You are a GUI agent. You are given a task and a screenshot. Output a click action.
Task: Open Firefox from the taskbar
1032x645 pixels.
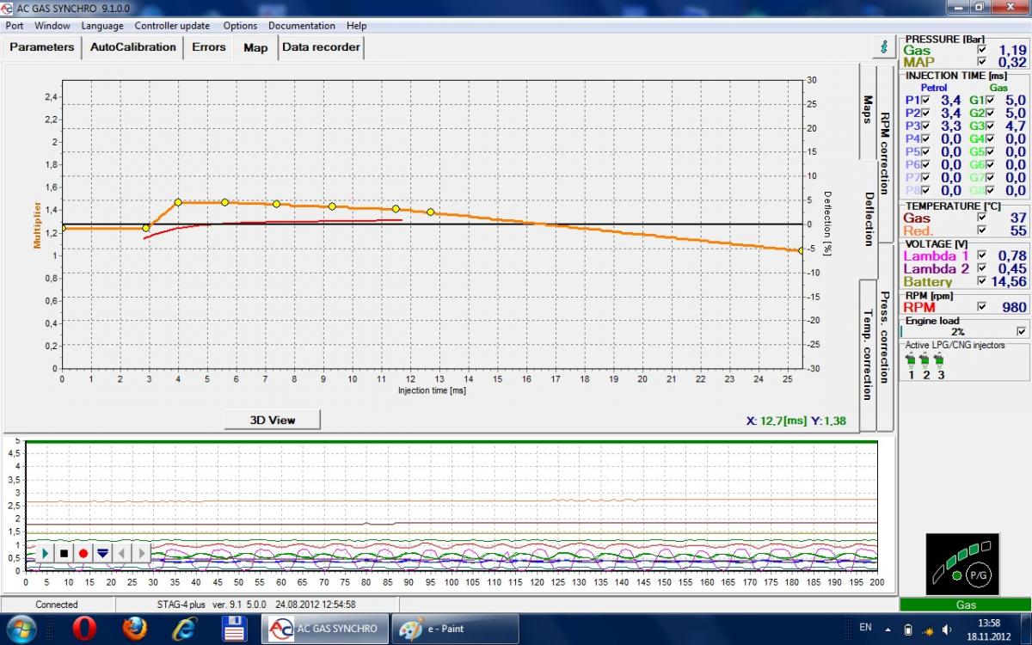pos(135,629)
